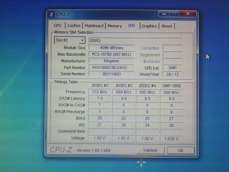Screen dimensions: 229x172
Task: Click serial number 0D21106D
Action: [x=111, y=74]
